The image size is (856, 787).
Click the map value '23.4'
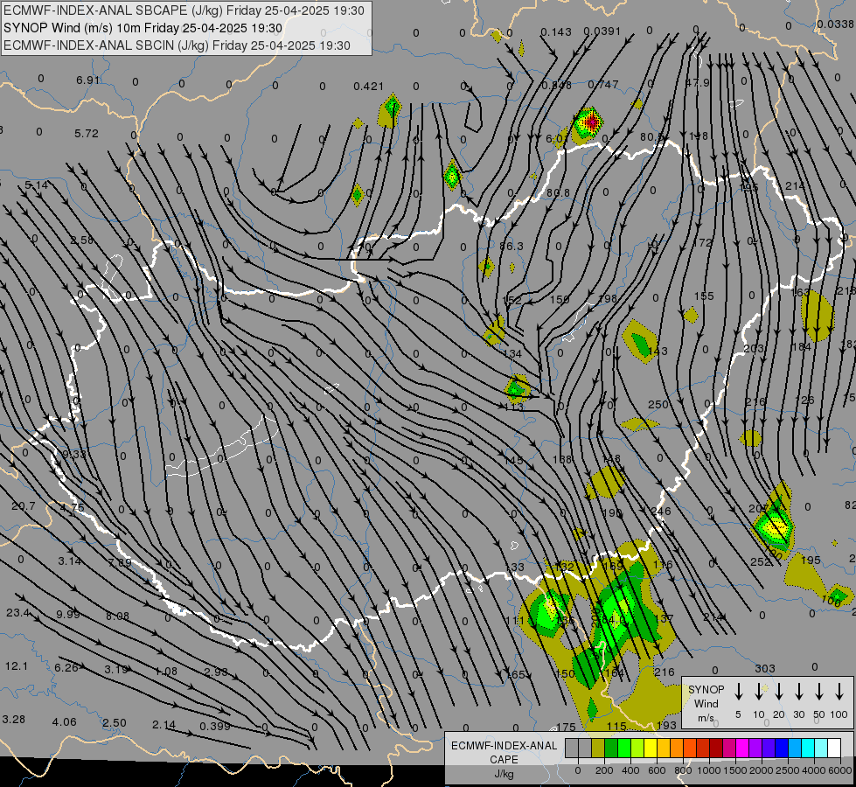(x=18, y=613)
